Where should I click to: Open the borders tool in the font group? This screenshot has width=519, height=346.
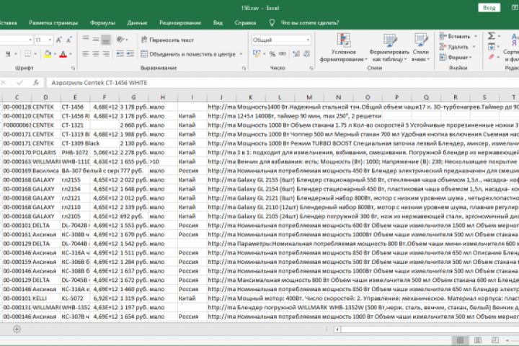tap(28, 53)
